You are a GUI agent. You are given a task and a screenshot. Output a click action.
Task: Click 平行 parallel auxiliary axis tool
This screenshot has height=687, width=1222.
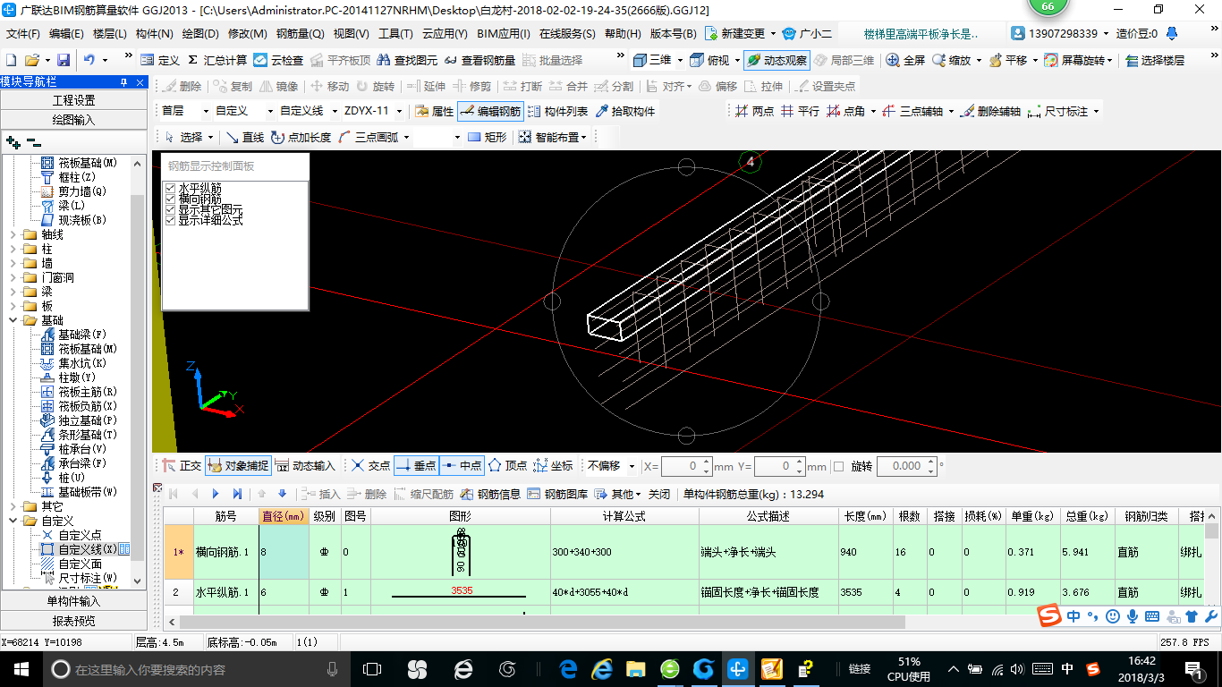(800, 111)
